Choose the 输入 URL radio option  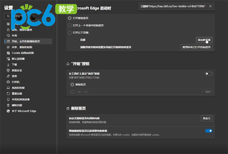point(72,92)
